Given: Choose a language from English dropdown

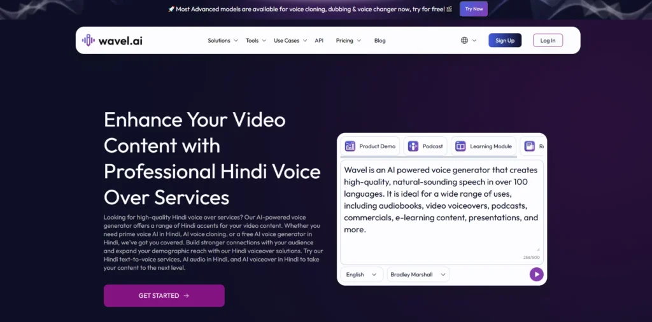Looking at the screenshot, I should 361,274.
